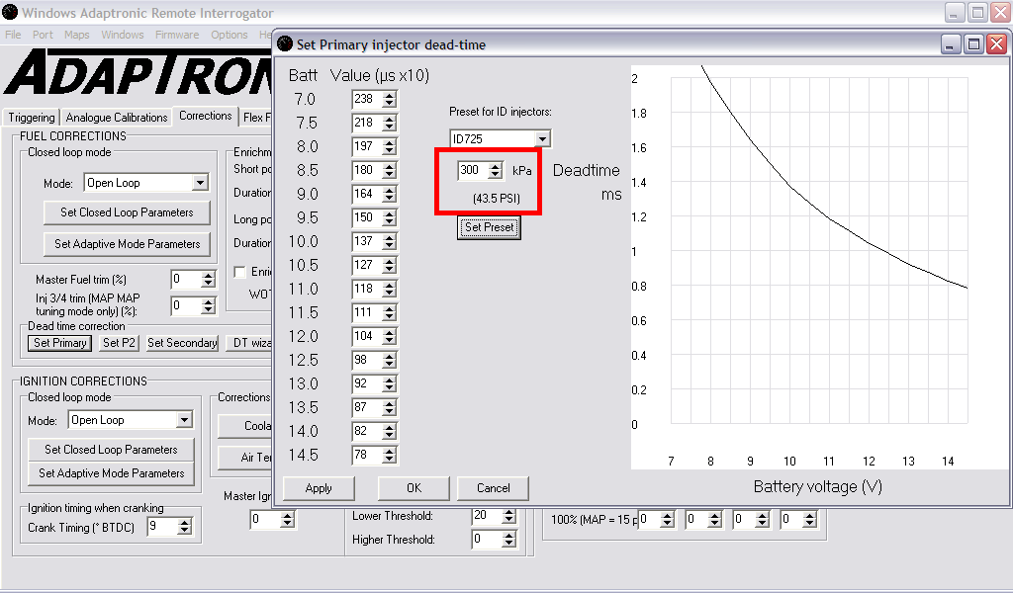Cancel the dead-time dialog
This screenshot has width=1013, height=593.
point(493,488)
